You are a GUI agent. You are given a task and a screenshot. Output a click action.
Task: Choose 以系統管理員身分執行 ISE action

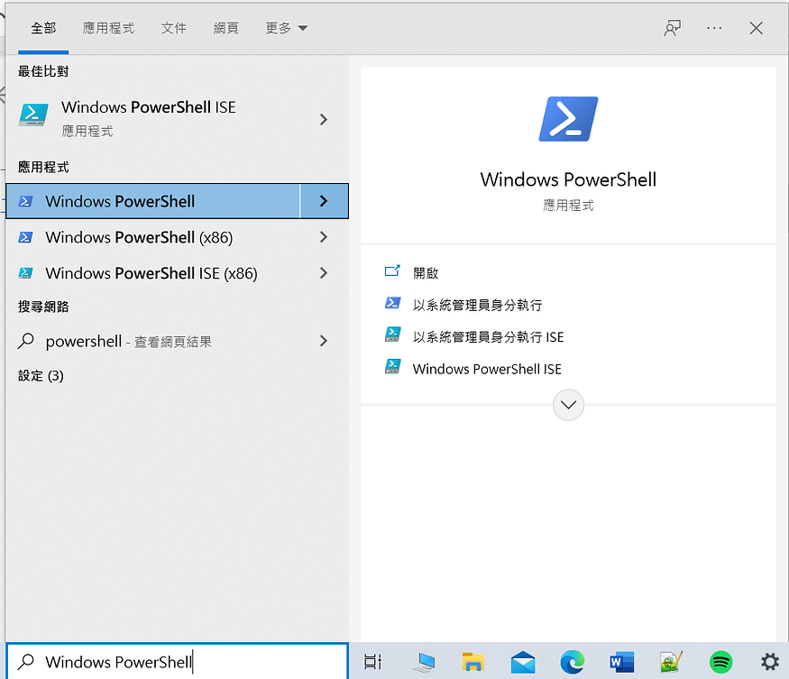click(x=488, y=336)
